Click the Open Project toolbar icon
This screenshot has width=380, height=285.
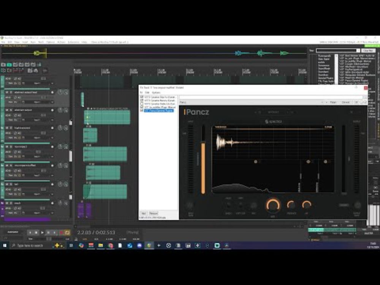click(x=9, y=65)
